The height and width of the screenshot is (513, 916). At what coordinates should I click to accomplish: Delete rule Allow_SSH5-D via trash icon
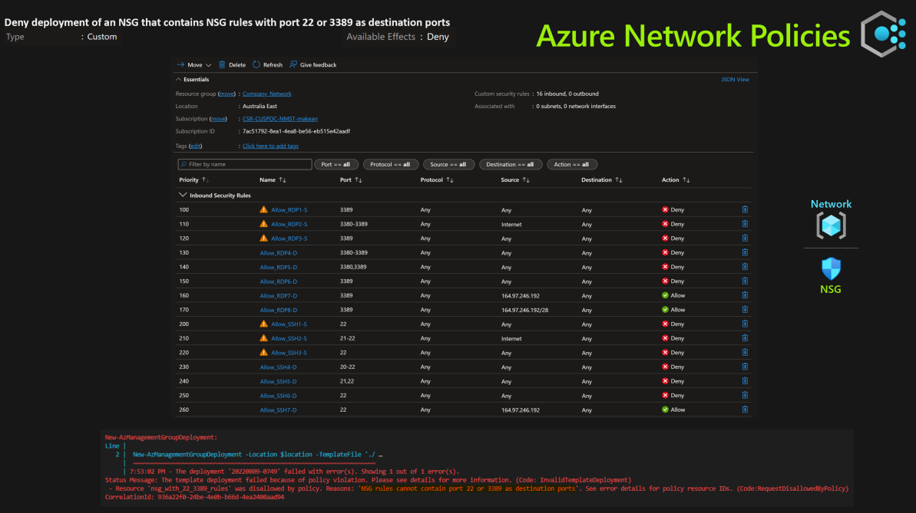coord(745,381)
